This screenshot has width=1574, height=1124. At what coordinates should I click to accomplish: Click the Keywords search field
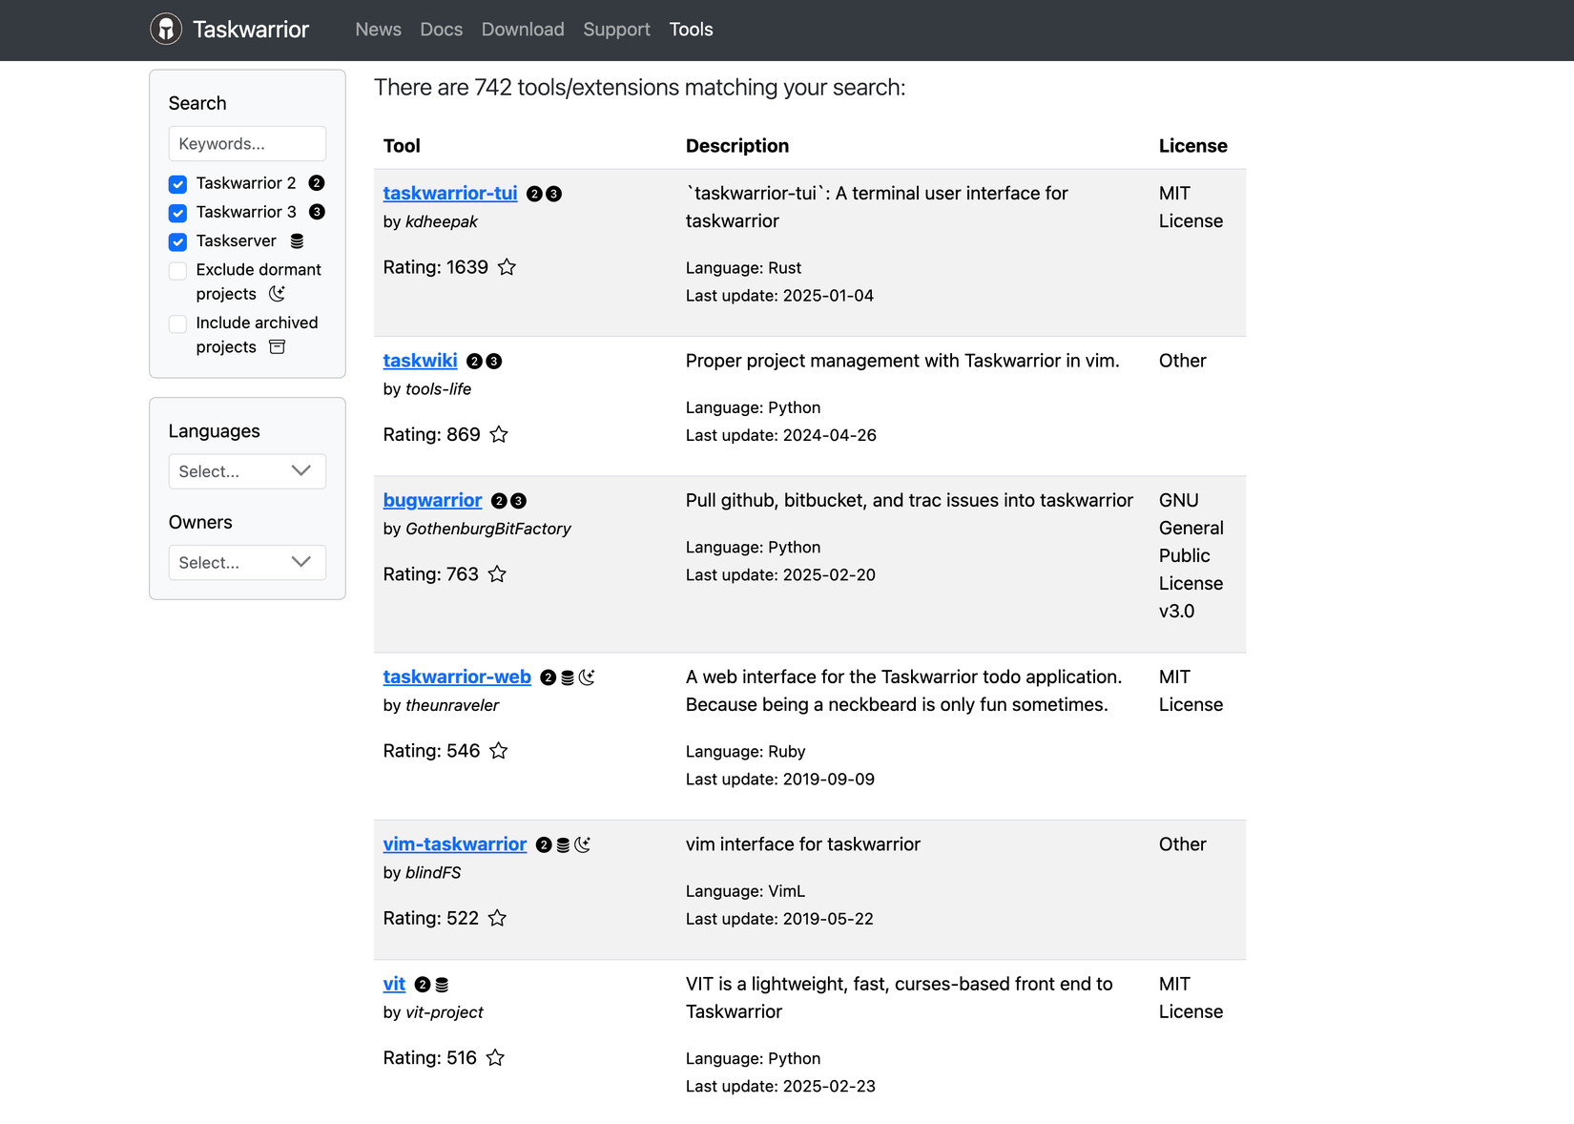click(247, 143)
